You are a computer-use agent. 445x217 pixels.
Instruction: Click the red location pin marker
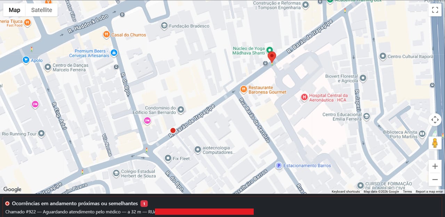[x=272, y=58]
